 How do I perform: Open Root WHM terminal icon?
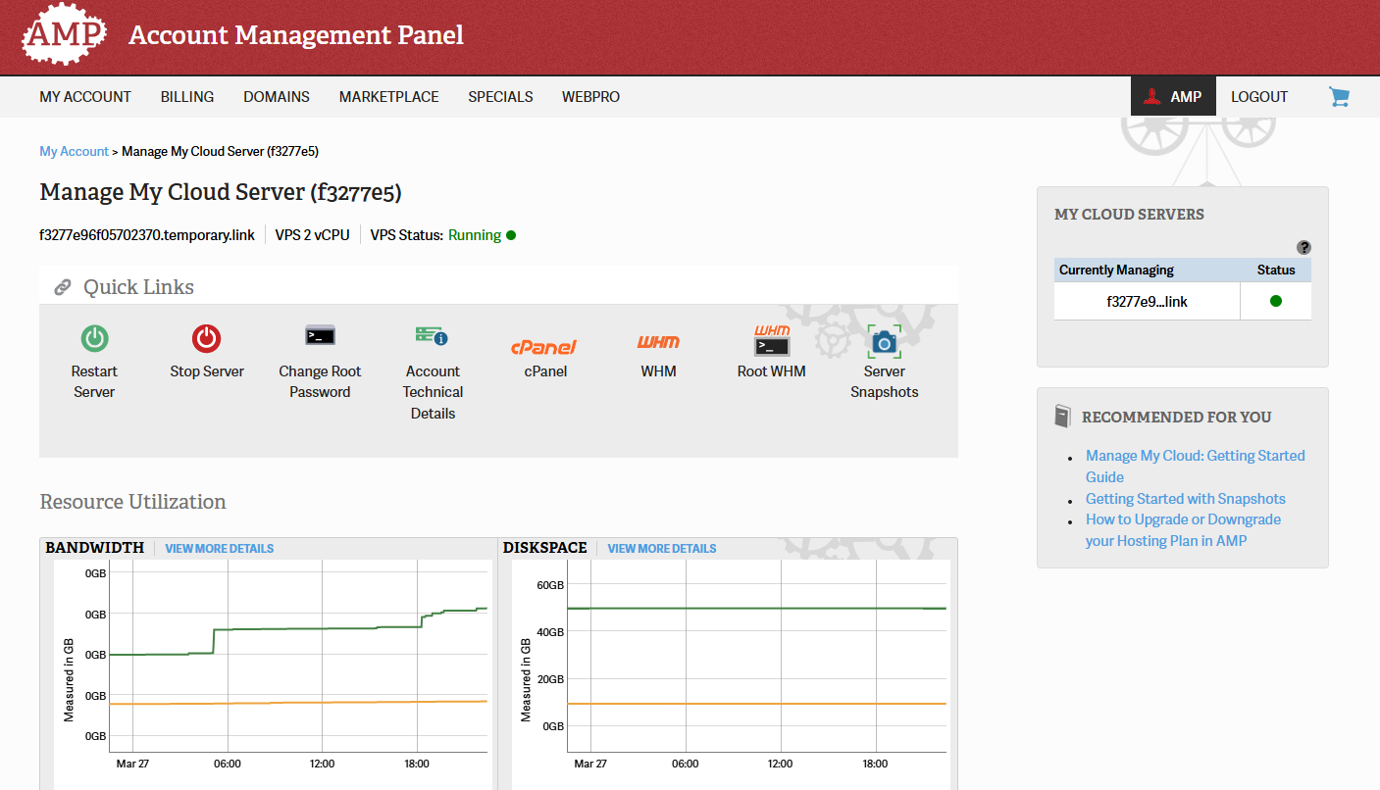tap(771, 340)
